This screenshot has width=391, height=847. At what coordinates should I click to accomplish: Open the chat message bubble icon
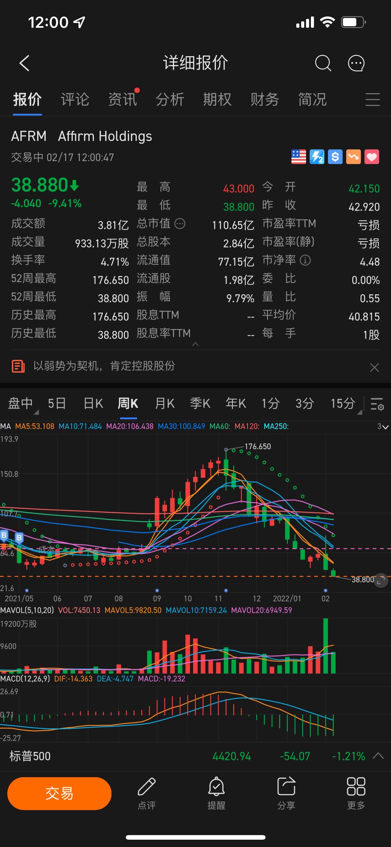356,63
